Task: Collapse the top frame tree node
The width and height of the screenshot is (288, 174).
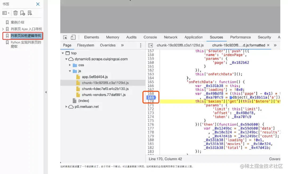Action: click(x=63, y=53)
